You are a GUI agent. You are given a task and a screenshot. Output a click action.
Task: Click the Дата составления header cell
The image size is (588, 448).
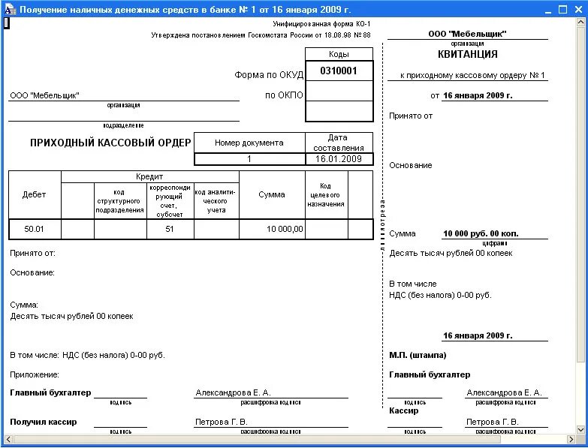click(339, 143)
